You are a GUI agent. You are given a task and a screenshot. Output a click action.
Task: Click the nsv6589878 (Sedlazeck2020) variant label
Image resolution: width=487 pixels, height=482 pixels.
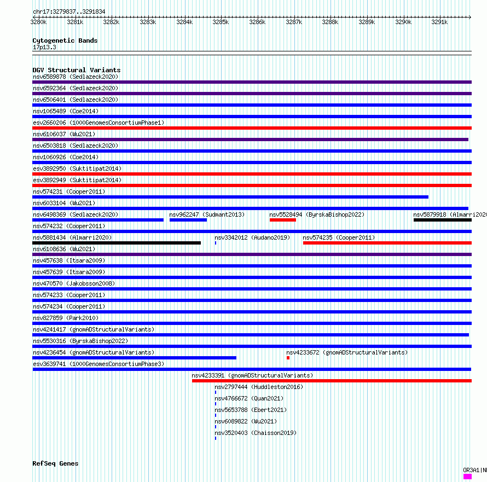tap(76, 77)
